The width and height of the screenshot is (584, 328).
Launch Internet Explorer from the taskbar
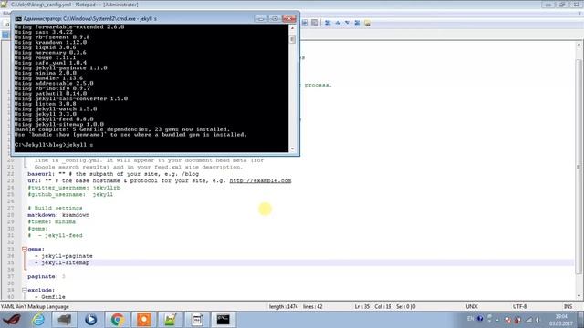click(x=38, y=320)
